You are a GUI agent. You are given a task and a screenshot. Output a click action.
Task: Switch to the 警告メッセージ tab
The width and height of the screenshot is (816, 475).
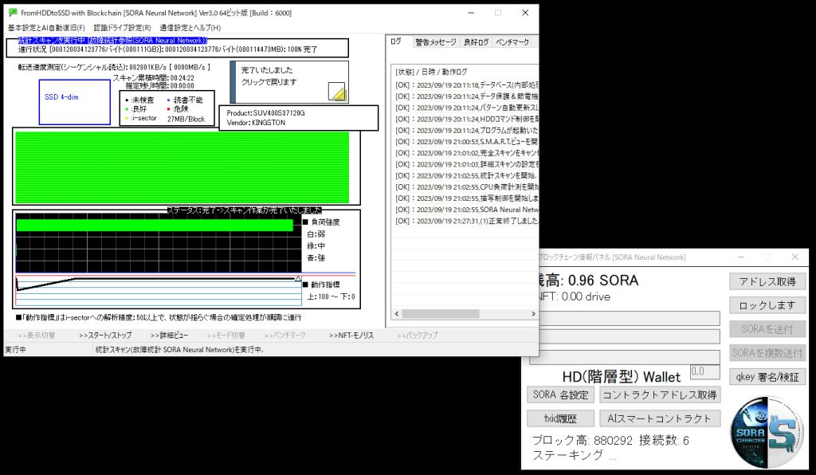436,42
